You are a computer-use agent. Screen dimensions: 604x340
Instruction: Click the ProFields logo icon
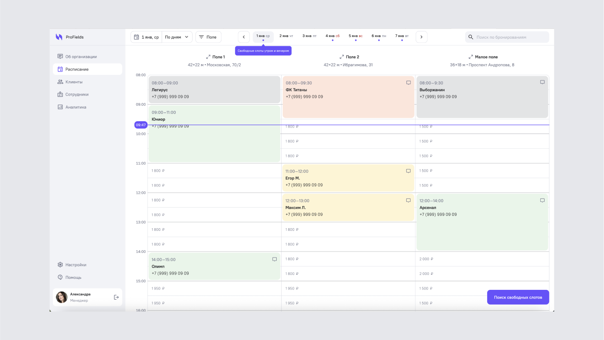59,37
